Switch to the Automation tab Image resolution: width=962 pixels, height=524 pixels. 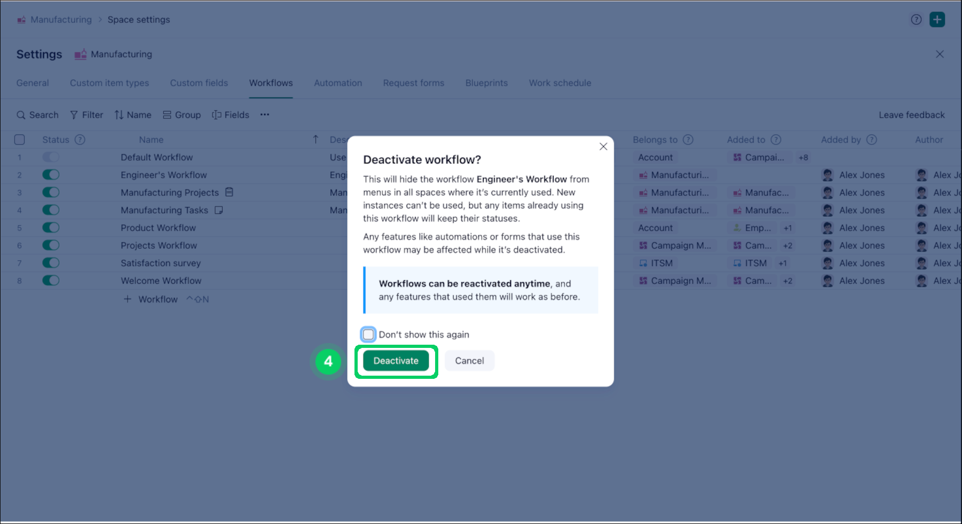tap(337, 83)
